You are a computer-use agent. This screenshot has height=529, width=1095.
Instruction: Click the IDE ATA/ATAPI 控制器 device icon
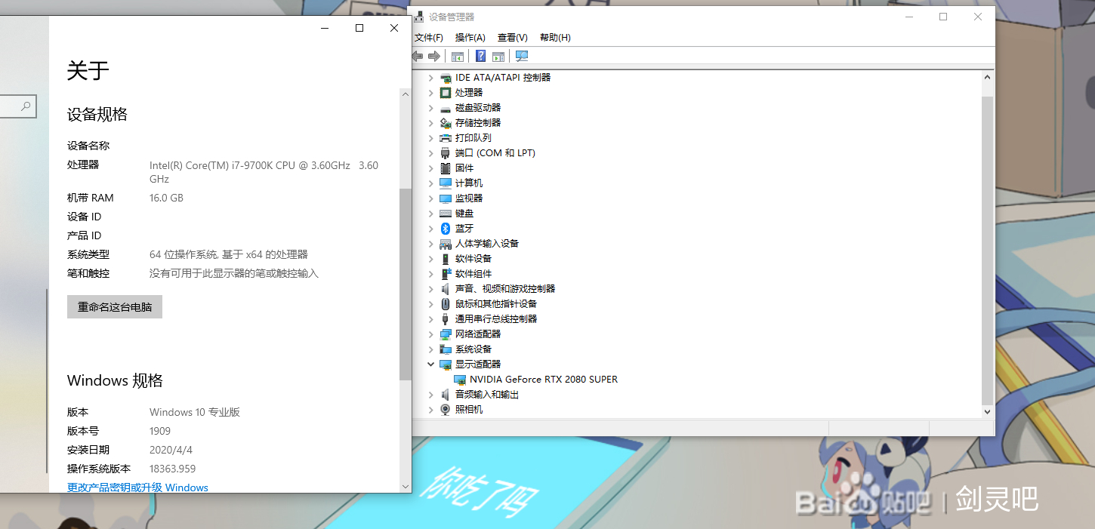pos(446,78)
